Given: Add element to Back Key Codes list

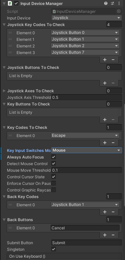Looking at the screenshot, I should pyautogui.click(x=105, y=212).
